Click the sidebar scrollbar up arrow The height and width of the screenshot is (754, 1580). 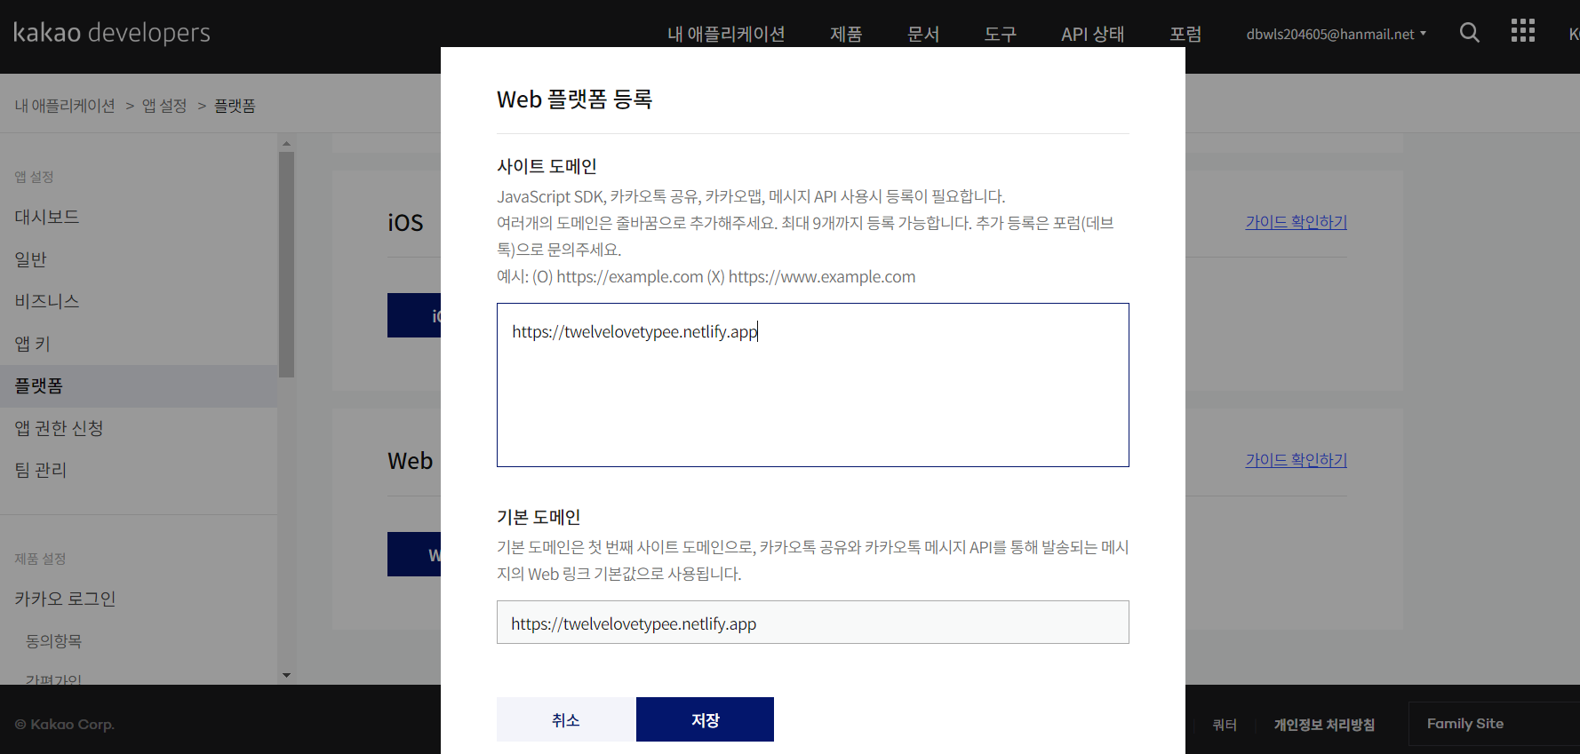pos(286,143)
